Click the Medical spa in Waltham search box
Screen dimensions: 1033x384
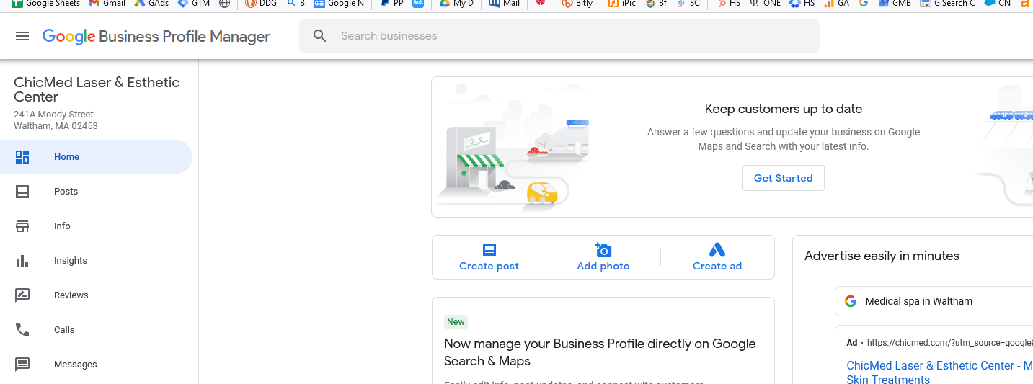click(934, 301)
